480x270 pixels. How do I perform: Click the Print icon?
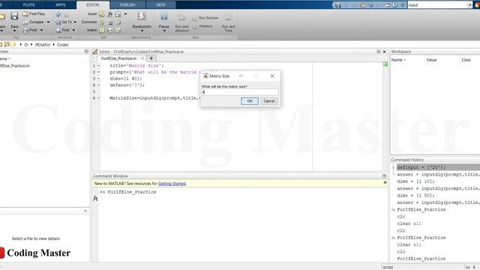click(25, 30)
